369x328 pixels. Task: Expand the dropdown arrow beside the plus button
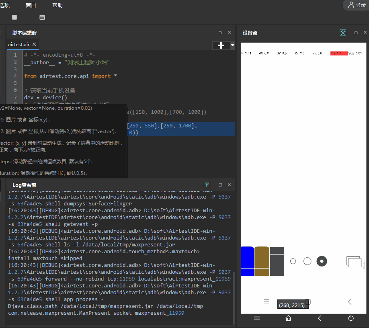pos(232,45)
